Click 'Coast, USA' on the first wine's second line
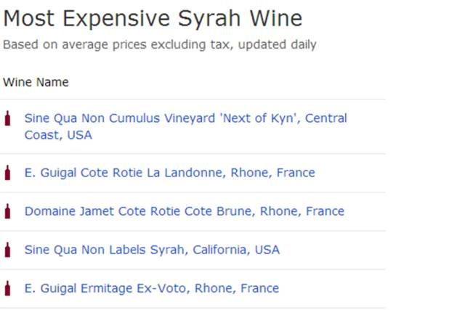Viewport: 465px width, 310px height. [58, 135]
